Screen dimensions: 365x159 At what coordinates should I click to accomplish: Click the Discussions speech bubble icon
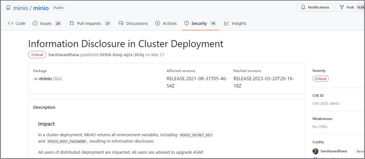click(x=121, y=23)
